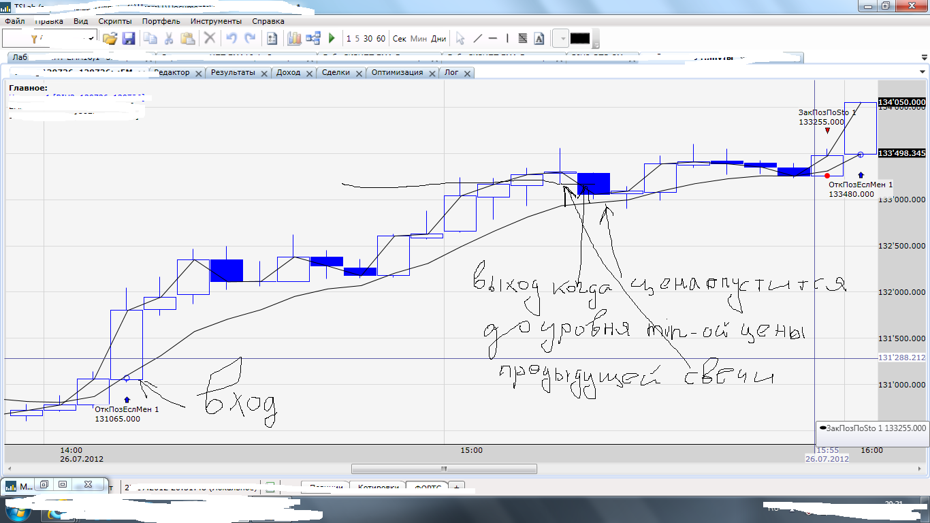Click the horizontal chart scrollbar thumb
This screenshot has width=930, height=523.
(444, 469)
